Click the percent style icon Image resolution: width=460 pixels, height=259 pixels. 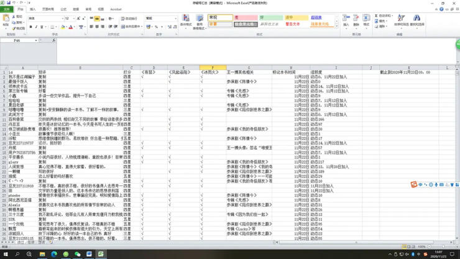click(157, 27)
